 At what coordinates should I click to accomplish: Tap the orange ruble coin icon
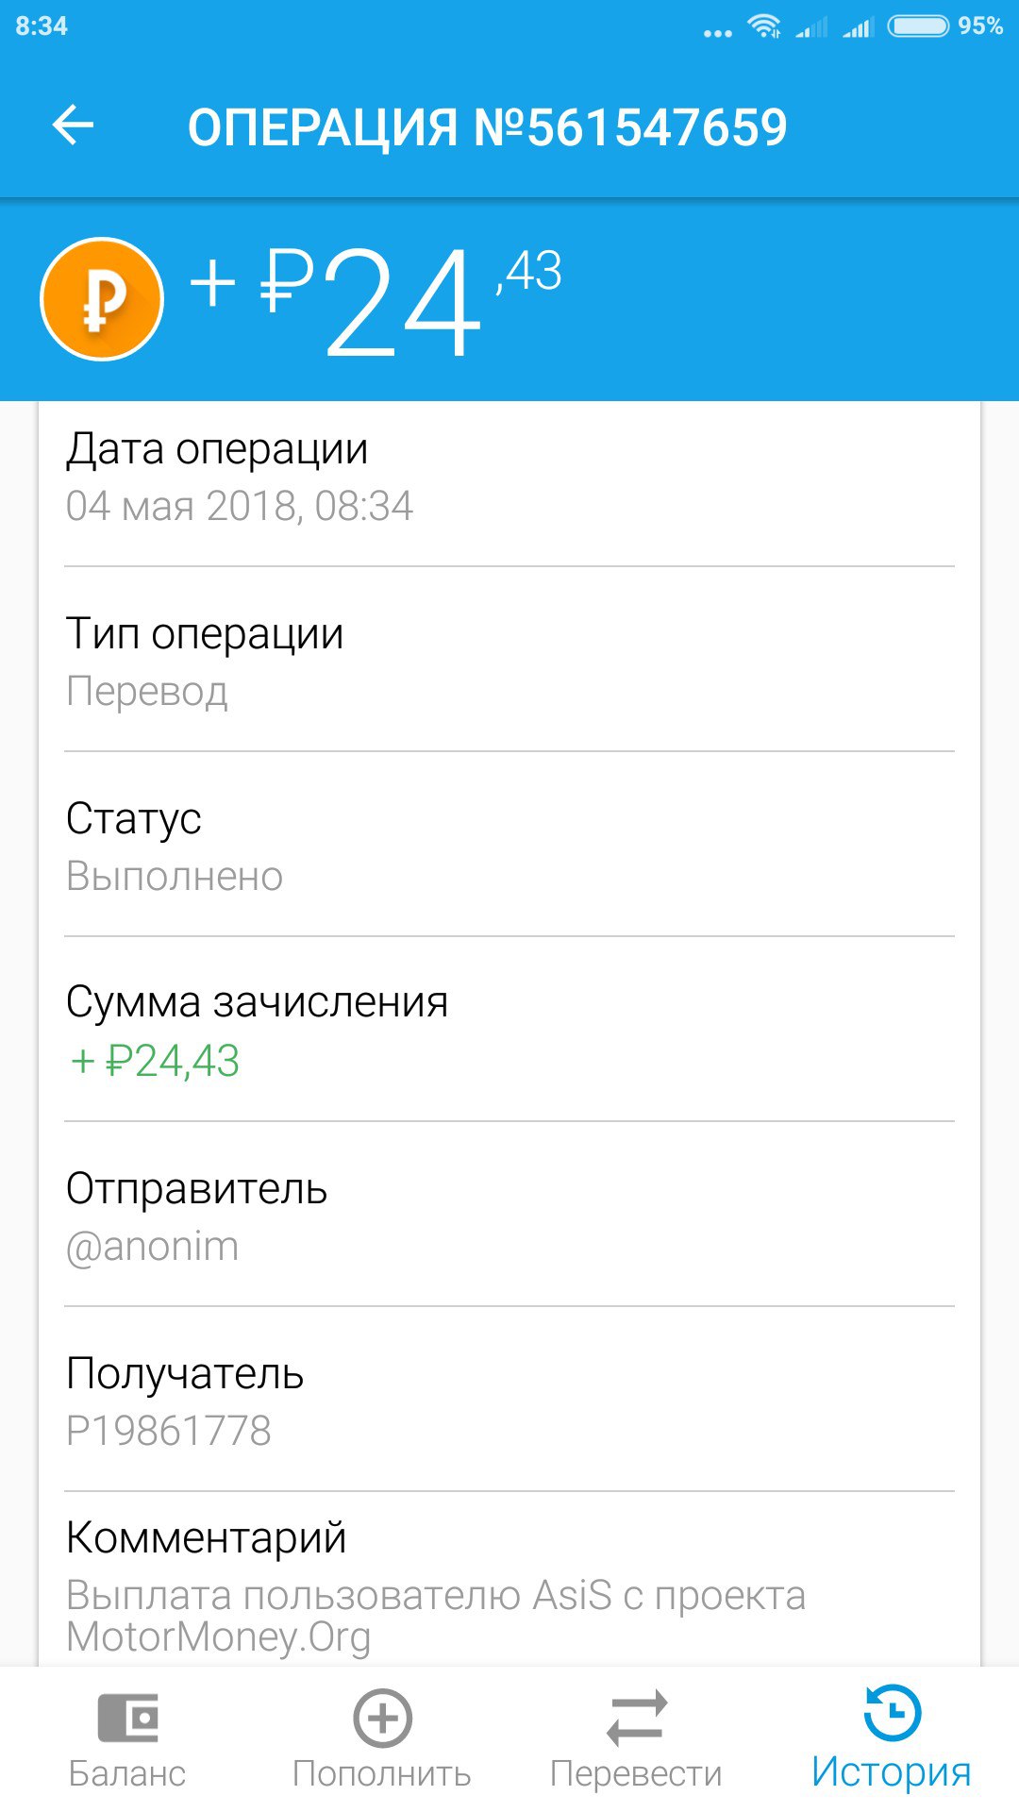click(x=102, y=299)
